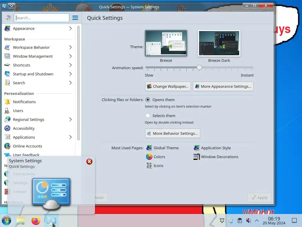The height and width of the screenshot is (227, 302).
Task: Open Application Style from Most Used Pages
Action: pyautogui.click(x=212, y=148)
